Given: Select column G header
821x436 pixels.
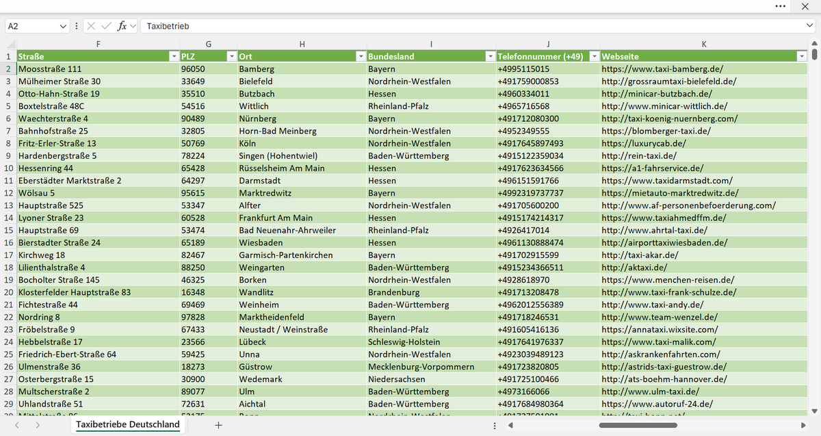Looking at the screenshot, I should 208,44.
